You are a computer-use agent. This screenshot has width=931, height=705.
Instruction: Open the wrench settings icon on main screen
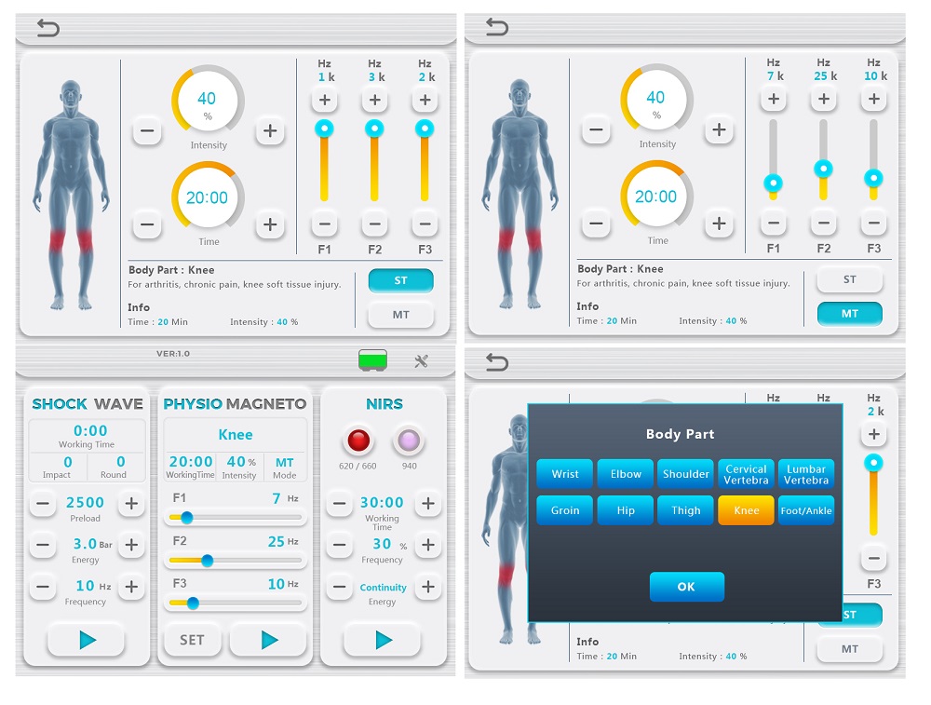point(421,361)
